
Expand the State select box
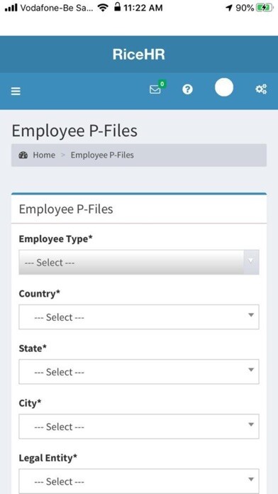coord(139,372)
